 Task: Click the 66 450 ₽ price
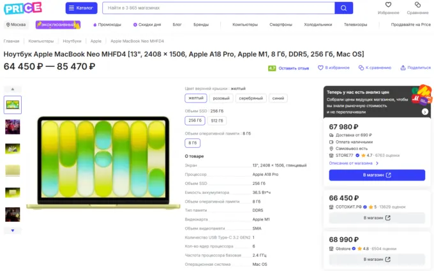[x=344, y=198]
